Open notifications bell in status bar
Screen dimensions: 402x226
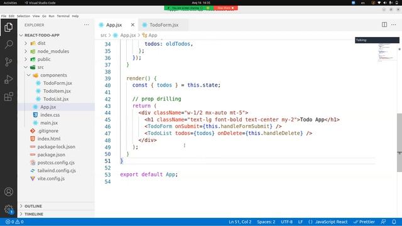pos(394,222)
